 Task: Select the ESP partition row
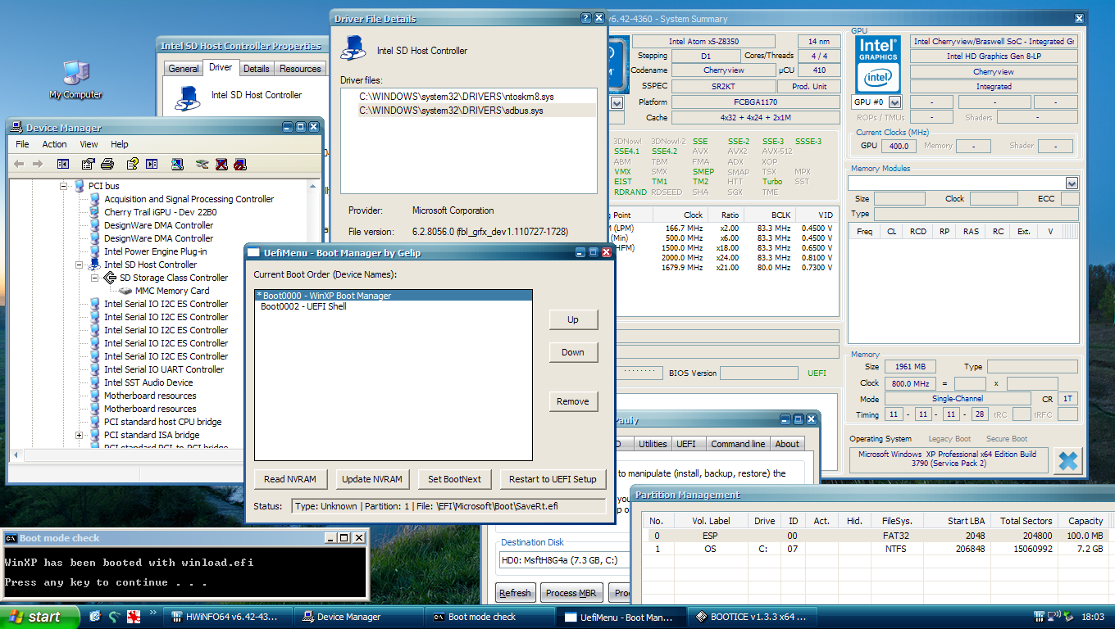click(879, 536)
